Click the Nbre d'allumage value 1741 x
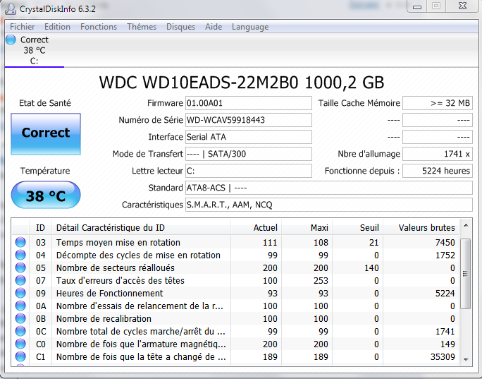This screenshot has width=482, height=379. coord(438,154)
